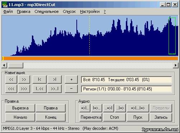Click the >>> fast forward navigation button
180x133 pixels.
24,89
